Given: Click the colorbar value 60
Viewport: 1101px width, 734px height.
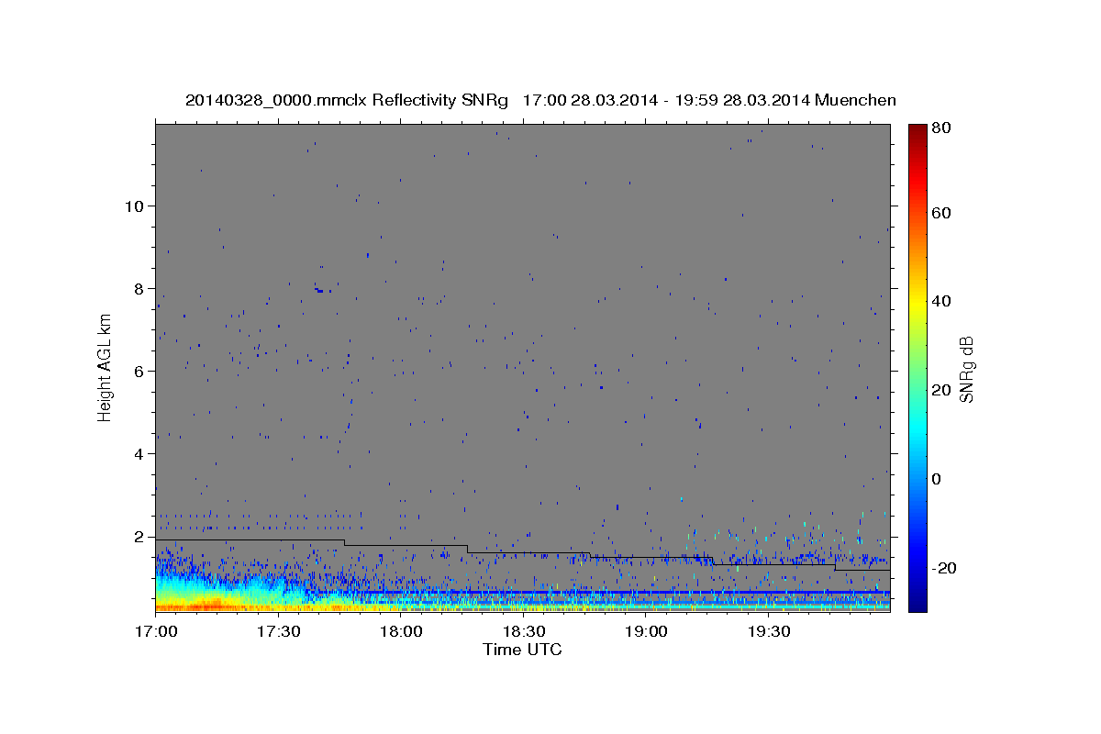Looking at the screenshot, I should (x=942, y=213).
